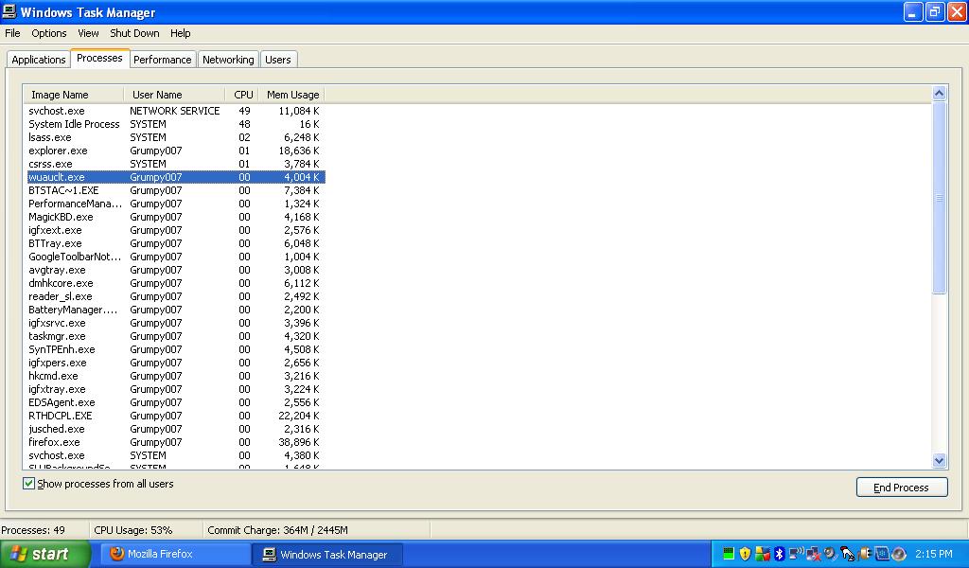Sort by the Mem Usage column header
Viewport: 969px width, 568px height.
[291, 95]
